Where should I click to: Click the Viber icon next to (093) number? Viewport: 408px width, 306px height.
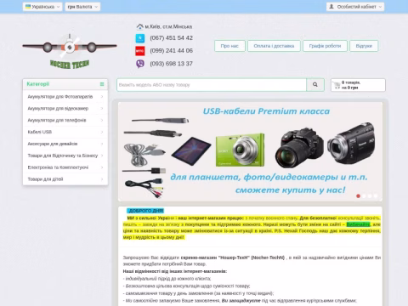click(140, 64)
